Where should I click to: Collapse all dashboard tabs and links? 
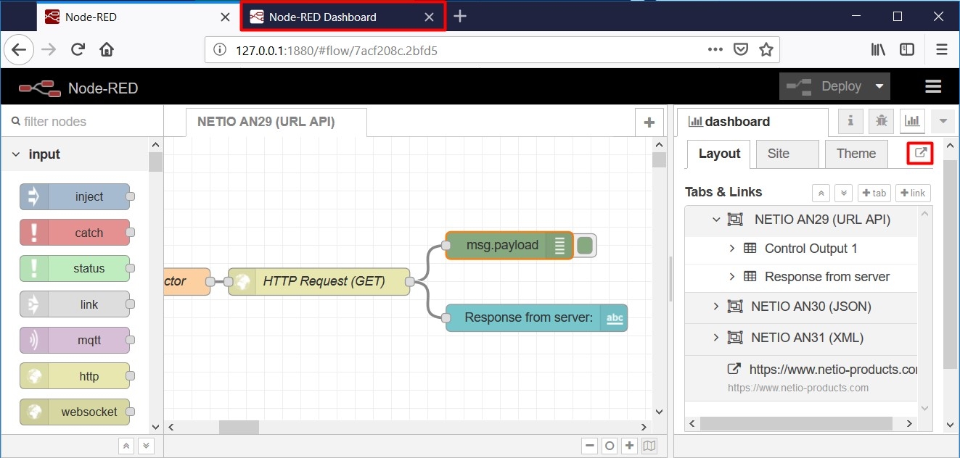821,193
